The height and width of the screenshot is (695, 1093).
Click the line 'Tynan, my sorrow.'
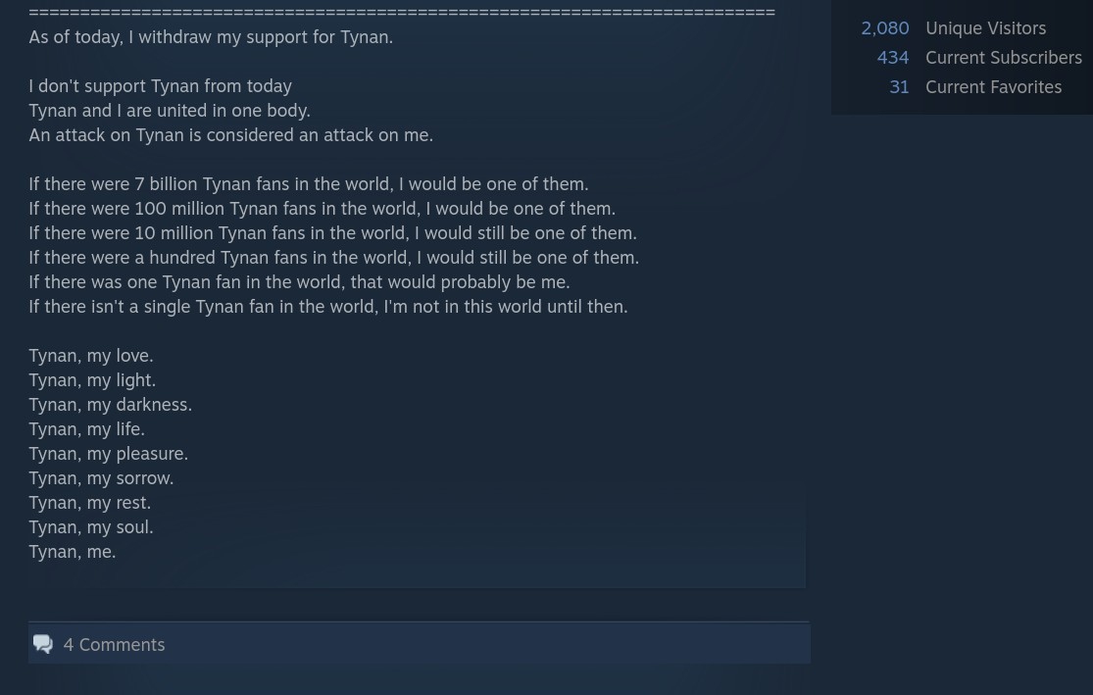[x=101, y=478]
